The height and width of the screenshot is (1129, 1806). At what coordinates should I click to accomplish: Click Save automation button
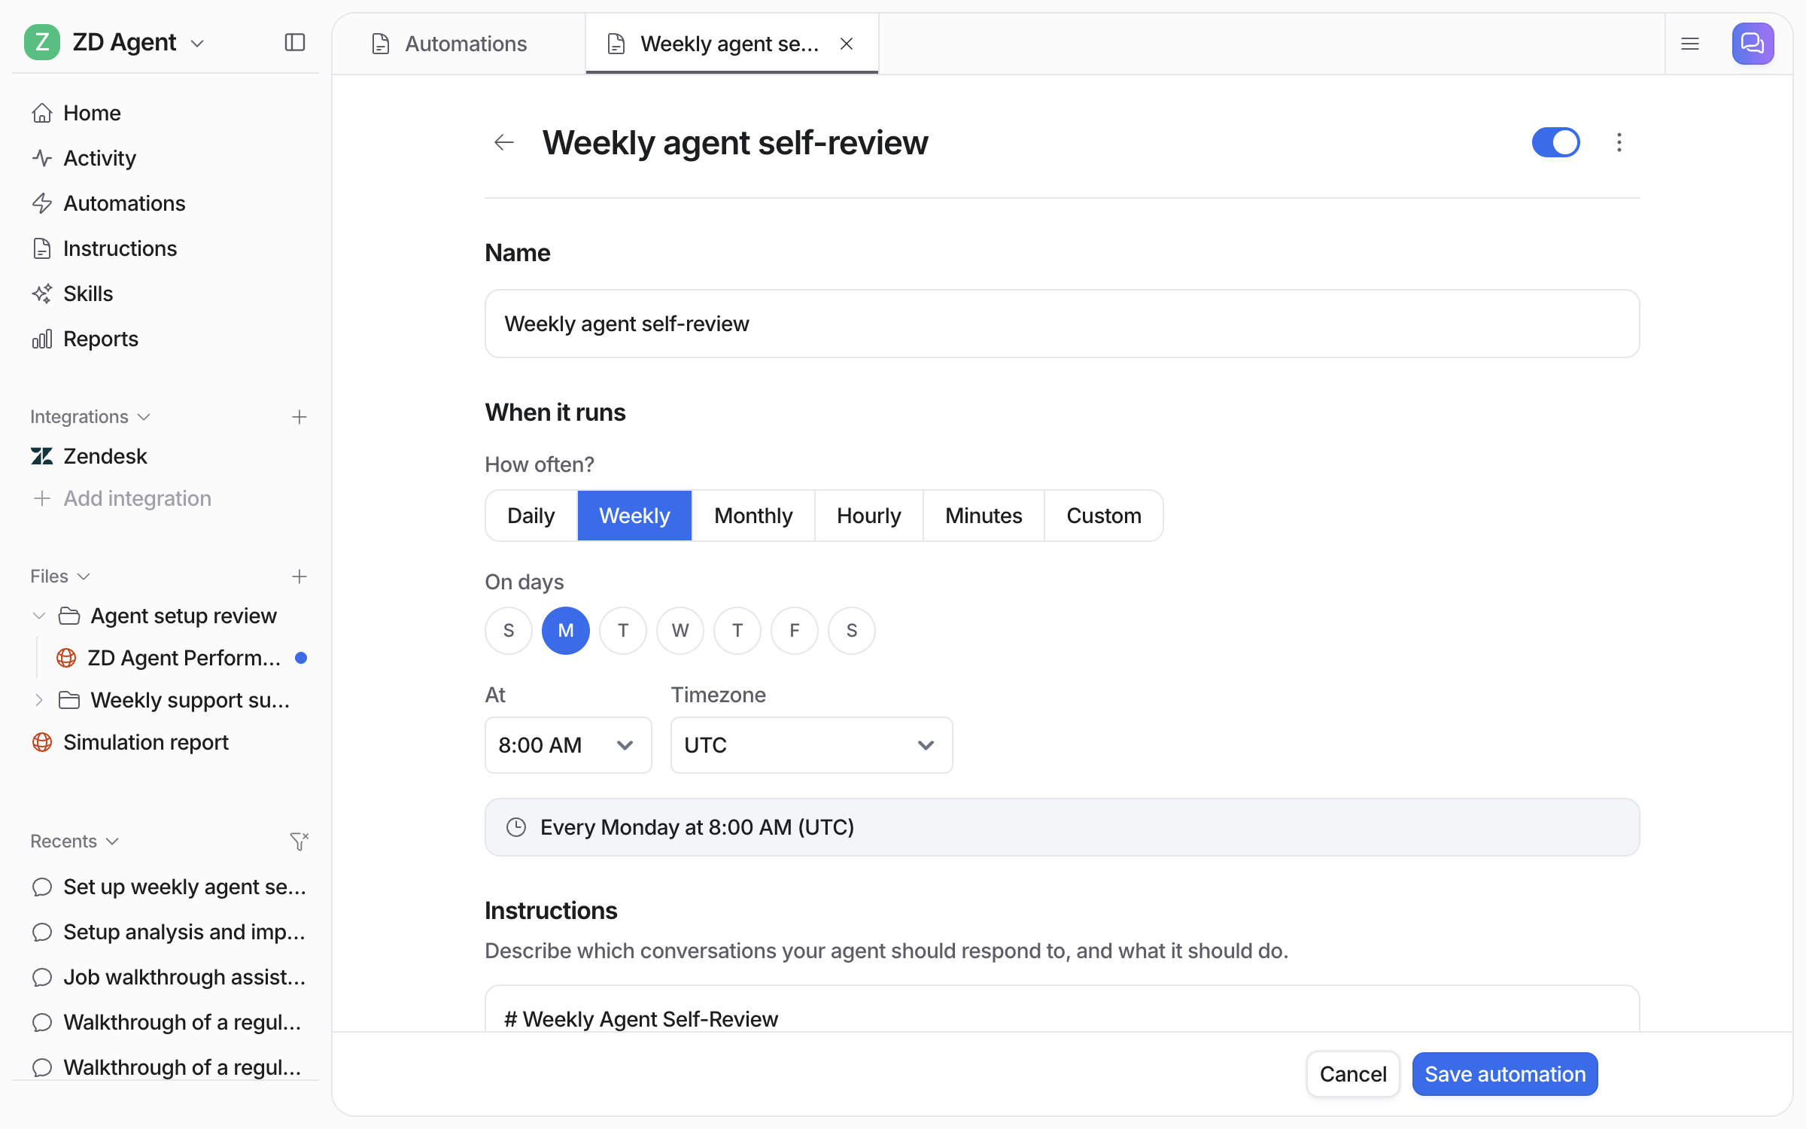point(1505,1074)
